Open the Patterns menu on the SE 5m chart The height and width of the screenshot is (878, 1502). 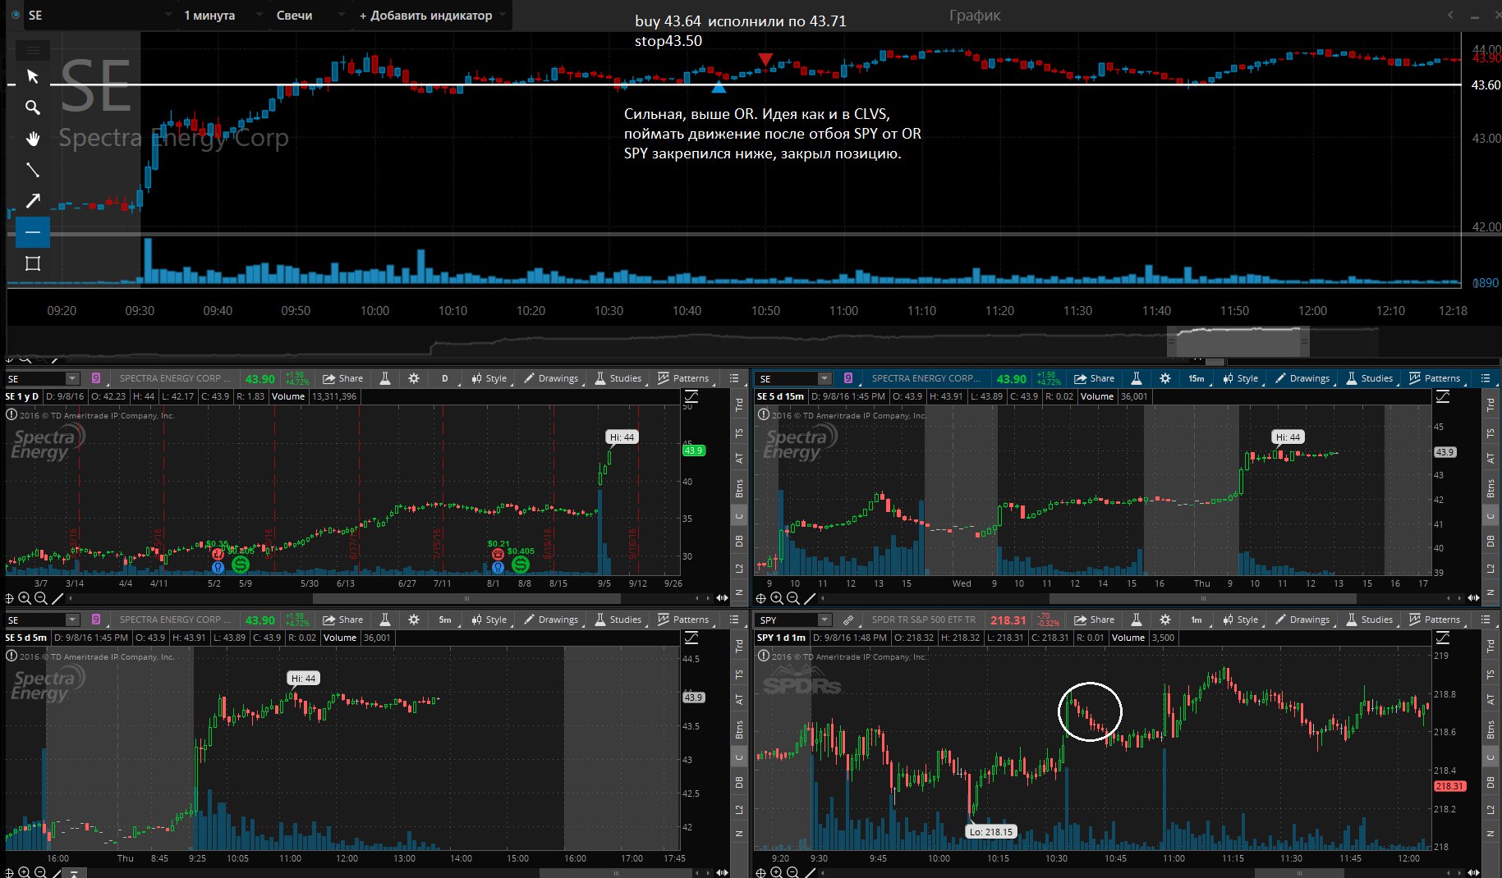click(x=683, y=620)
